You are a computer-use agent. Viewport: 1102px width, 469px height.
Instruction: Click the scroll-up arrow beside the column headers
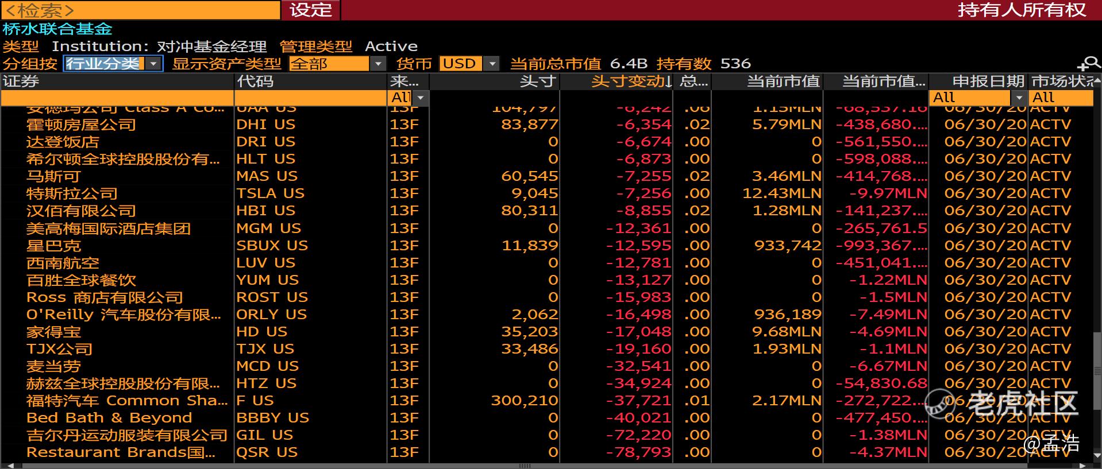click(x=1097, y=81)
